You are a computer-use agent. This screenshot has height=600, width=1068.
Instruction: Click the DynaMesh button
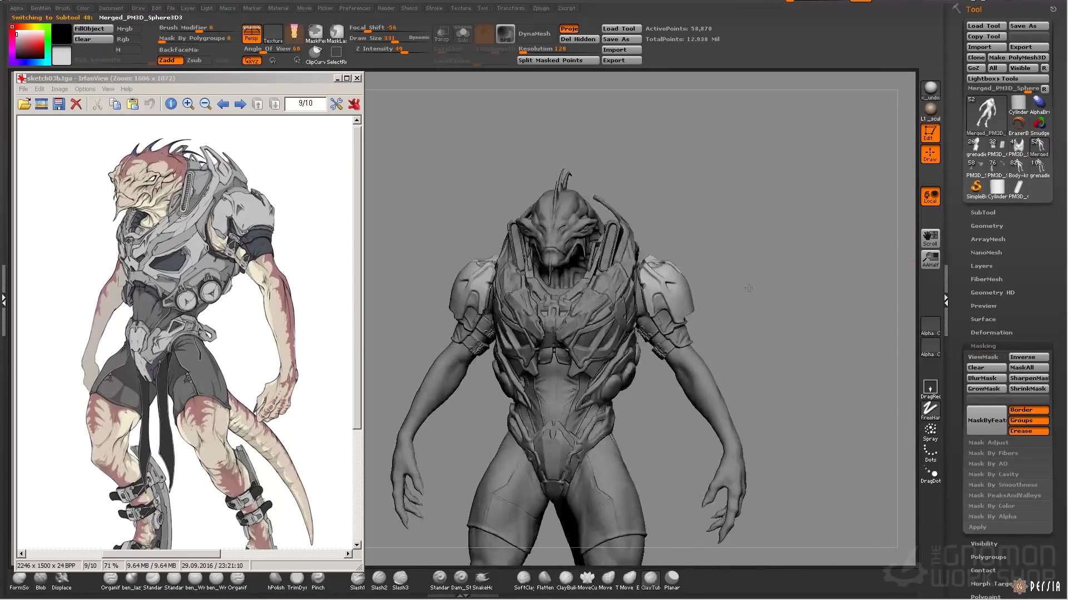click(534, 33)
